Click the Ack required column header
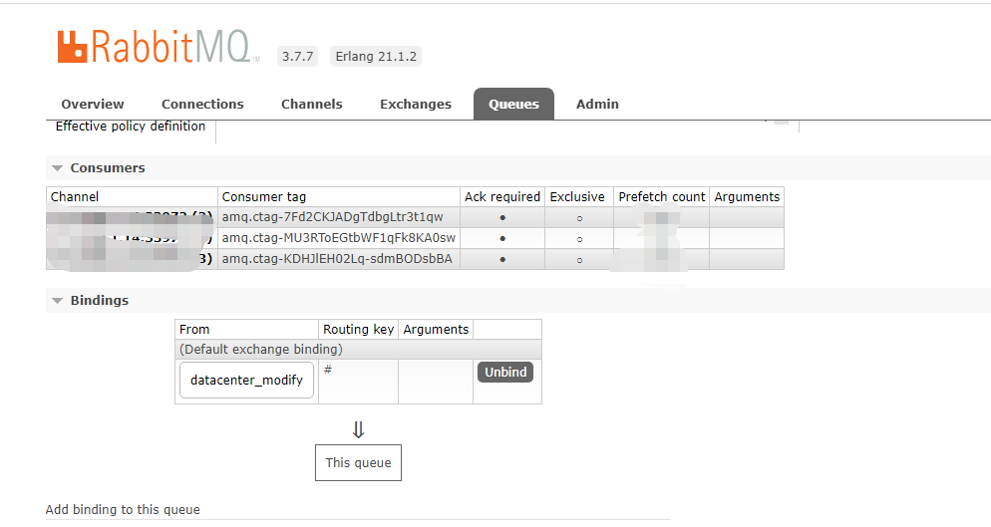 [x=502, y=197]
